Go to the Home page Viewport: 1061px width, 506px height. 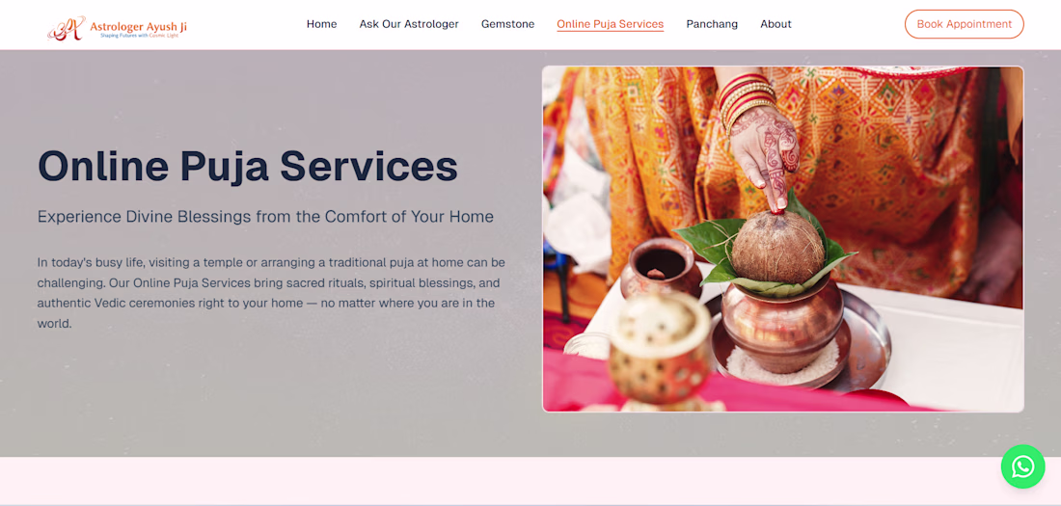tap(321, 24)
